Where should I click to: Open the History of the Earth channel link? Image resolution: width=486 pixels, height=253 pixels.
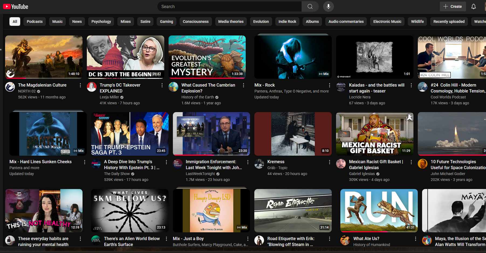[x=197, y=97]
